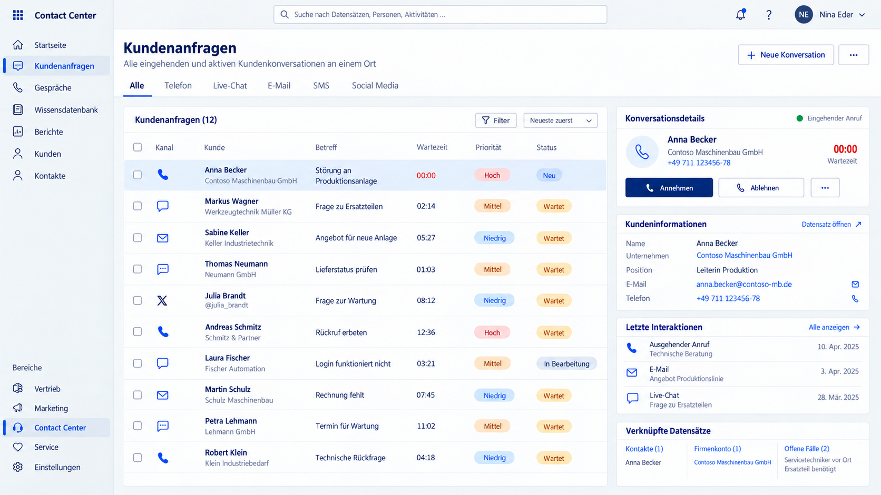
Task: Select the Markus Wagner row checkbox
Action: click(x=138, y=206)
